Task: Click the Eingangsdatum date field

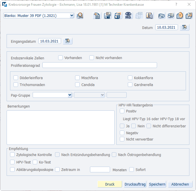Action: pyautogui.click(x=50, y=41)
